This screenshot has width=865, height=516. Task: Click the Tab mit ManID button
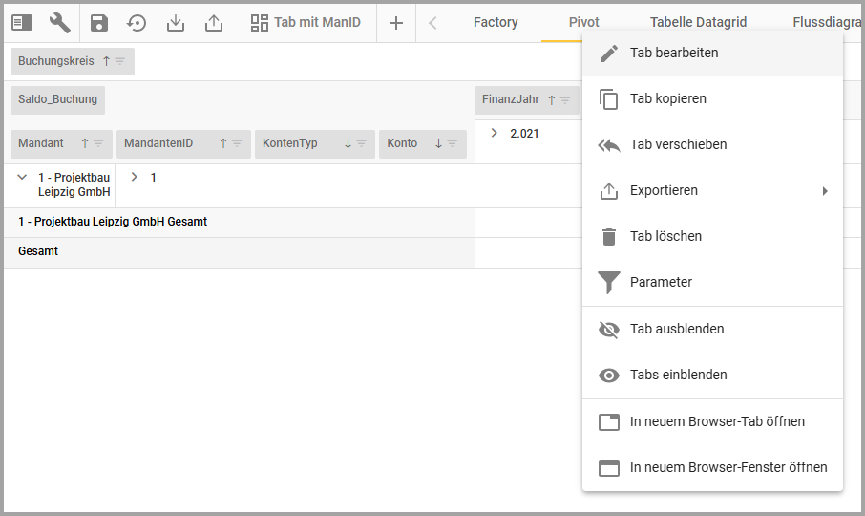pos(306,22)
